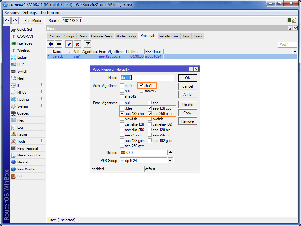Open the Sessions menu

click(x=12, y=13)
